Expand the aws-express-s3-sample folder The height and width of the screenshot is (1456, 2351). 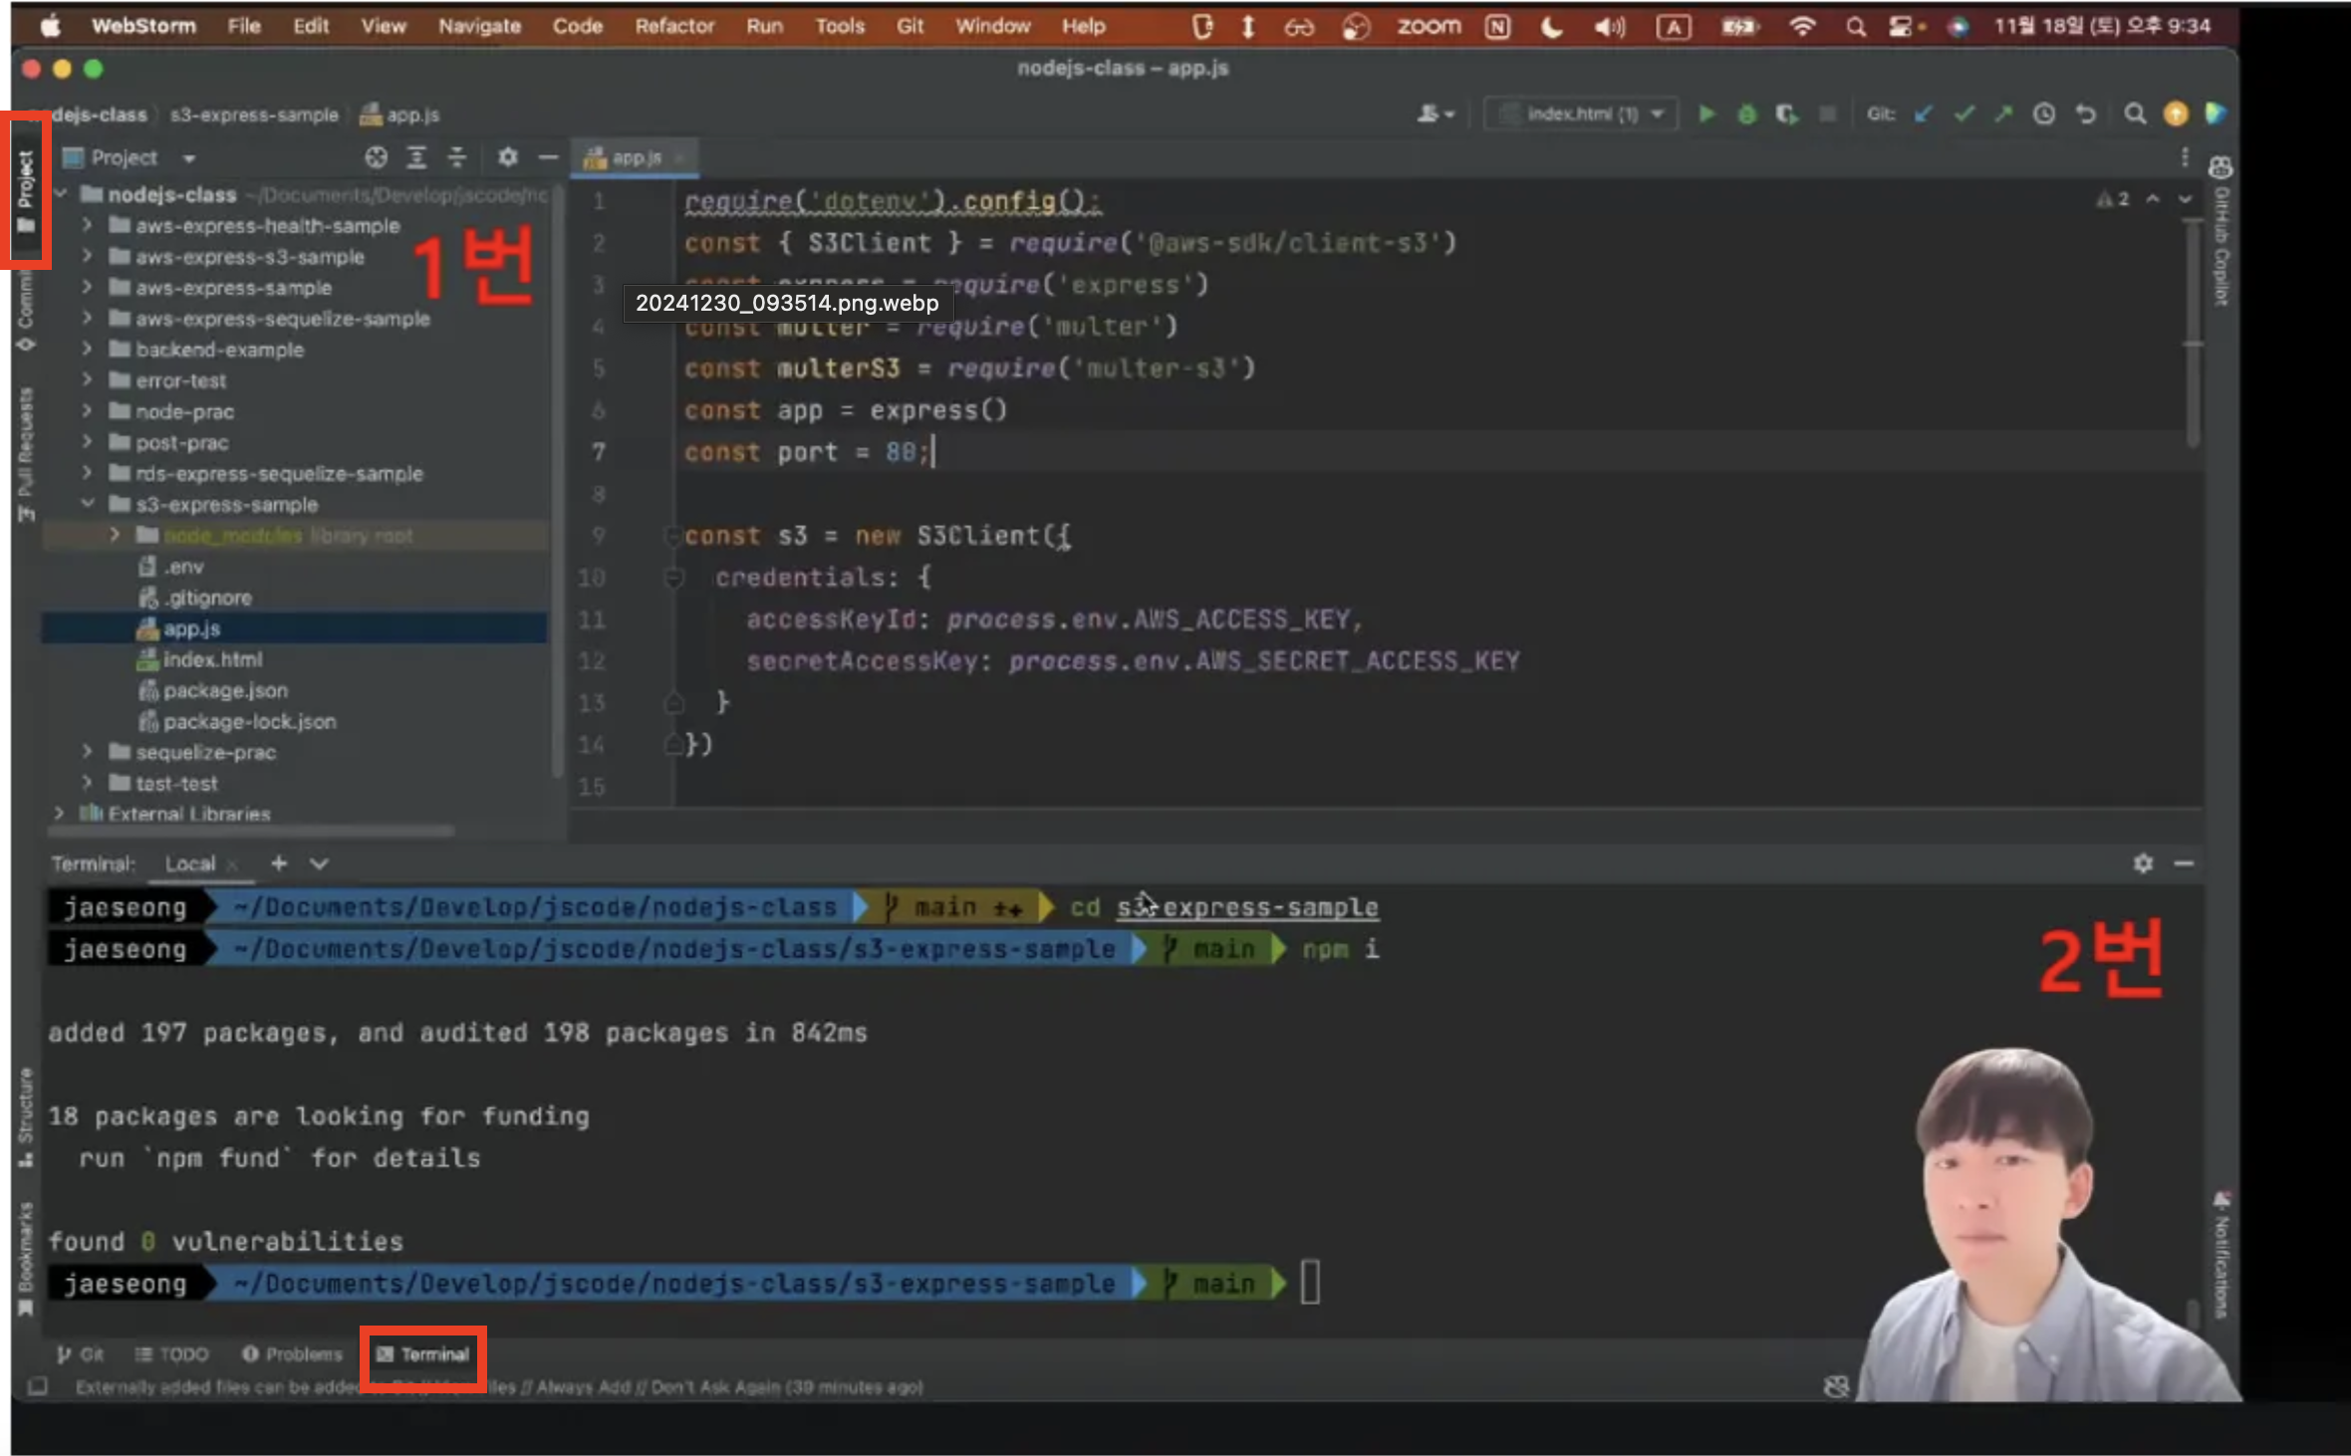[x=88, y=257]
